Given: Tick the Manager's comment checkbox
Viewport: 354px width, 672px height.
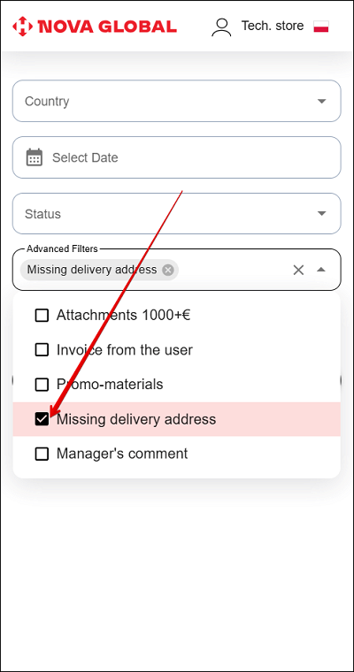Looking at the screenshot, I should click(x=42, y=454).
